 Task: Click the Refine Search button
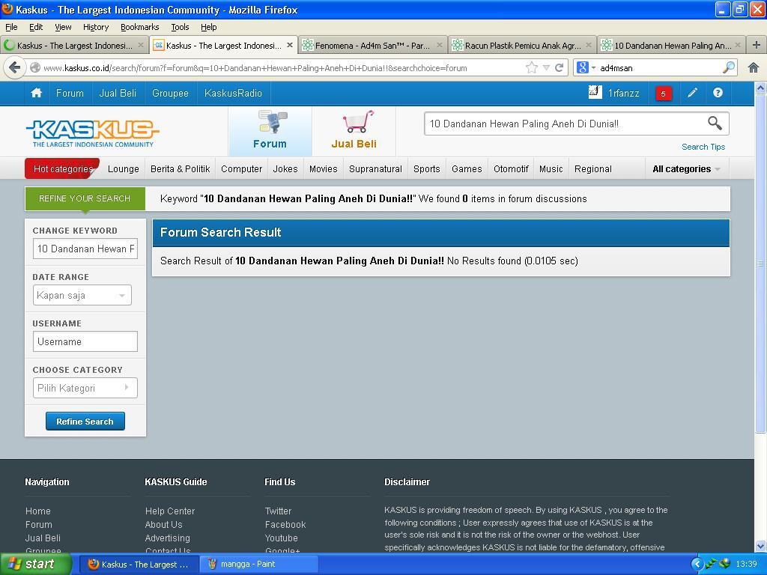point(85,422)
